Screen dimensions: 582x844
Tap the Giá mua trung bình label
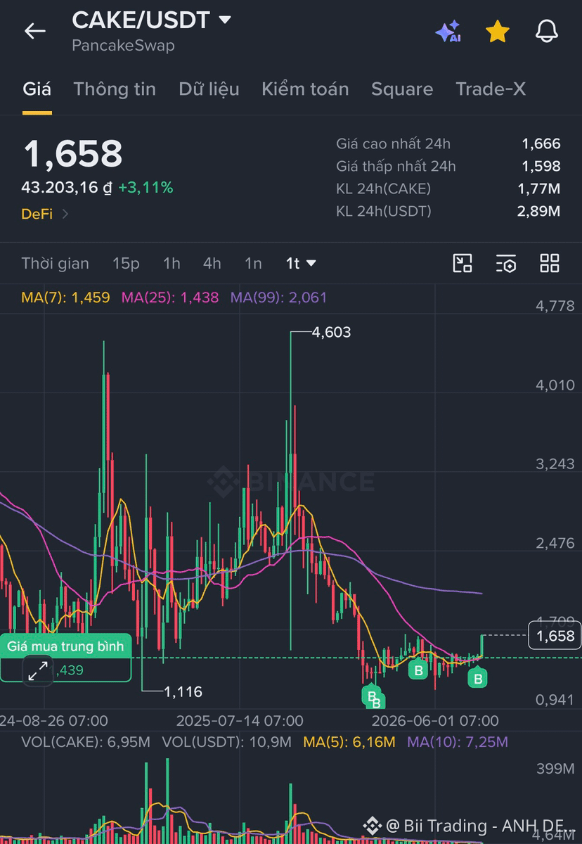click(x=65, y=646)
